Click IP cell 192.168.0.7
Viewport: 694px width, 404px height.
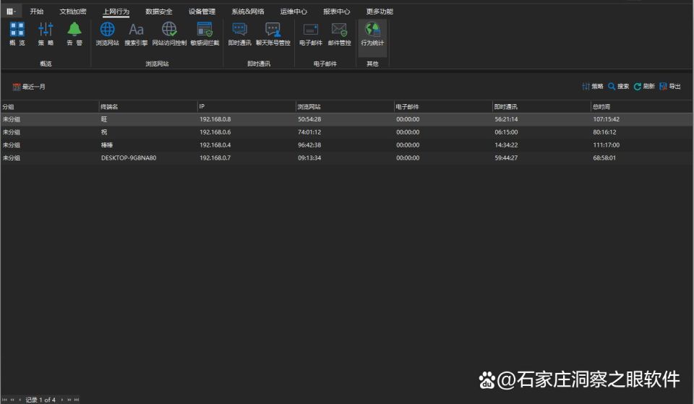pyautogui.click(x=215, y=158)
